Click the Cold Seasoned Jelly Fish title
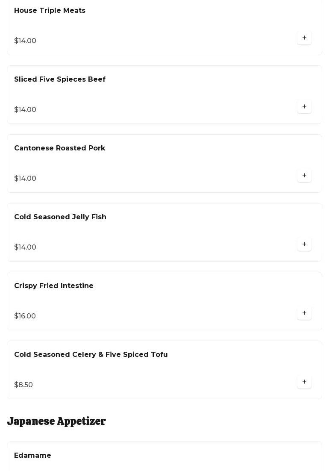The image size is (329, 471). (x=60, y=217)
